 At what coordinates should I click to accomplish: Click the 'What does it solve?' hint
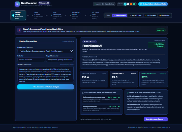click(67, 65)
